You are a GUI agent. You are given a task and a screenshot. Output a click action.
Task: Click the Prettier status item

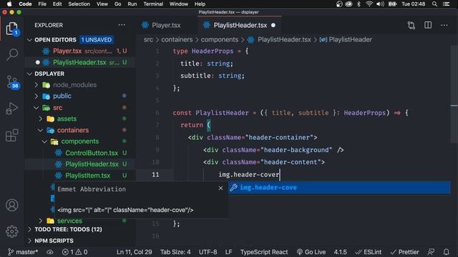404,252
